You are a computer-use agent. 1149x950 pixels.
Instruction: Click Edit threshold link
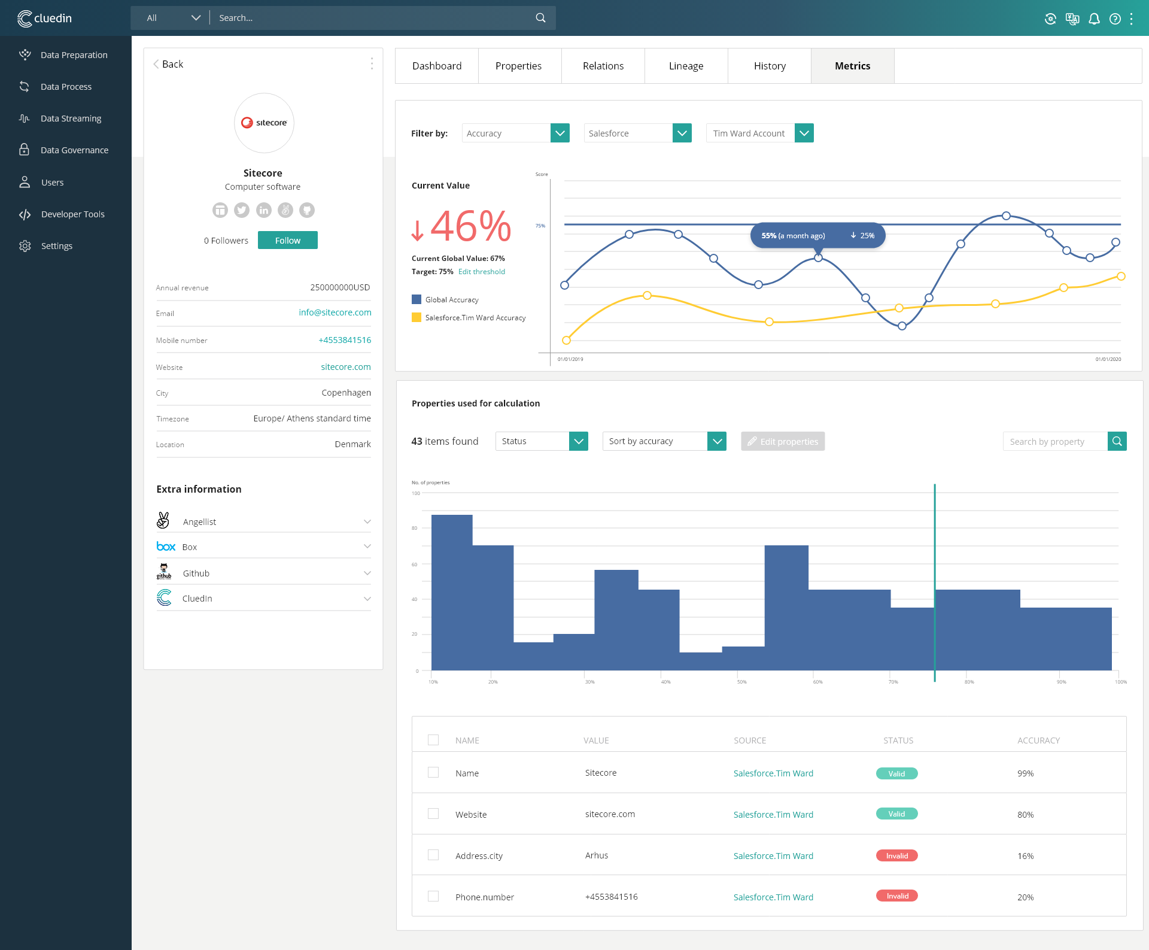pos(482,272)
